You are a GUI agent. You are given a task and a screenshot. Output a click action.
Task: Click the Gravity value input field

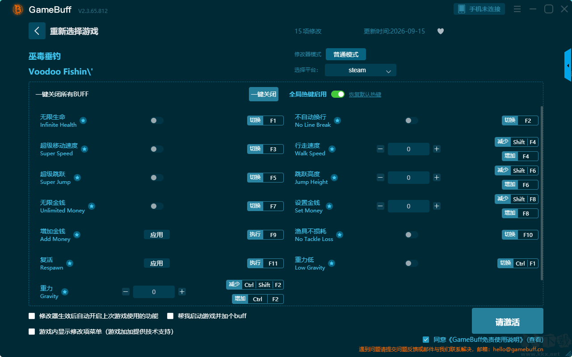tap(154, 292)
